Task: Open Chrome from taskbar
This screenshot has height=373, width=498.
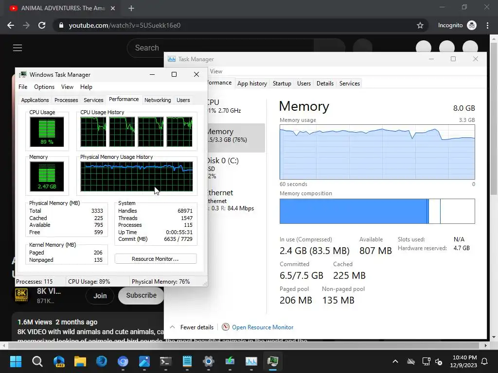Action: click(x=123, y=361)
